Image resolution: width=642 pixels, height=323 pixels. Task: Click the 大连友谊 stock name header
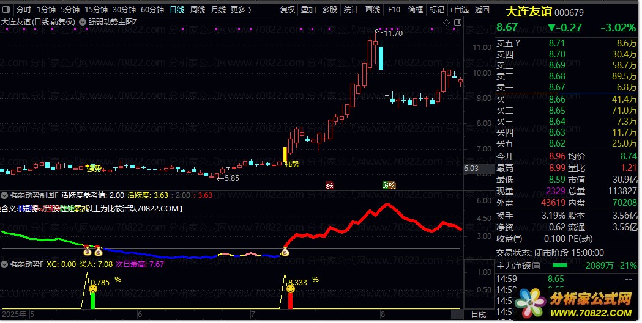click(x=529, y=12)
